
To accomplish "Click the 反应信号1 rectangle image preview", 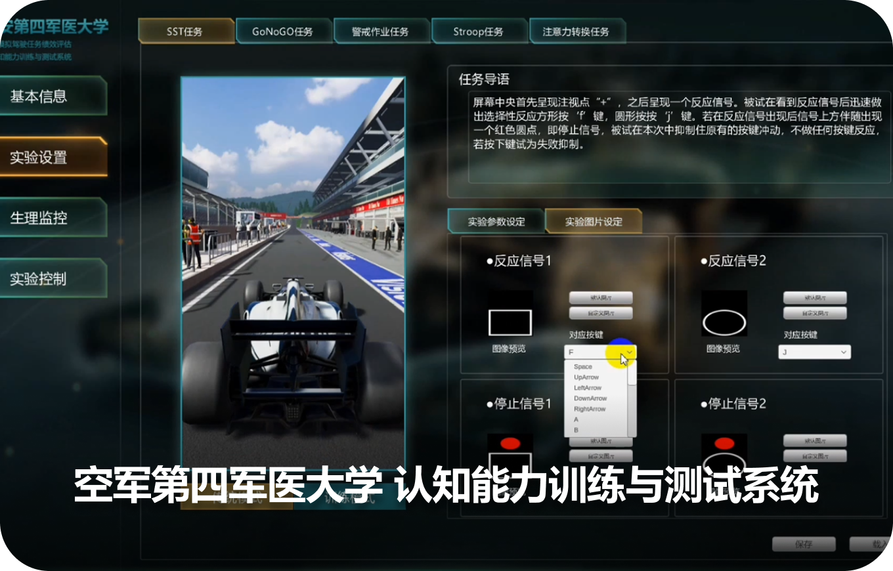I will (x=510, y=322).
